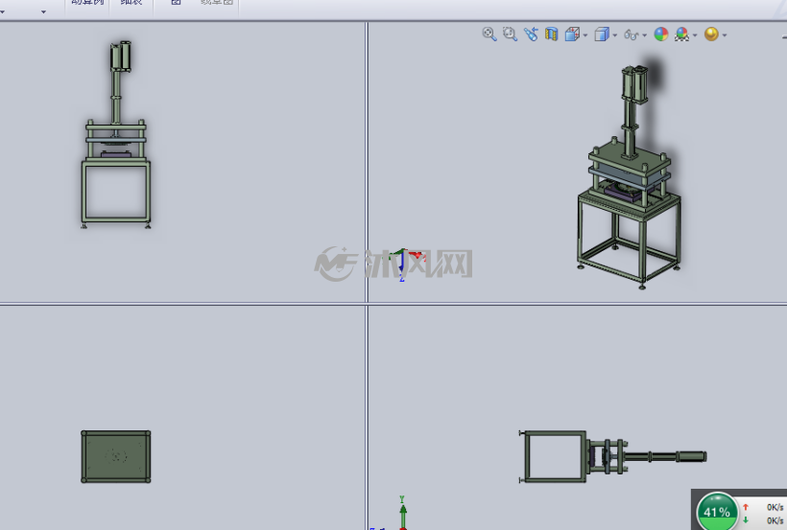
Task: Activate the Section View tool
Action: pos(552,35)
